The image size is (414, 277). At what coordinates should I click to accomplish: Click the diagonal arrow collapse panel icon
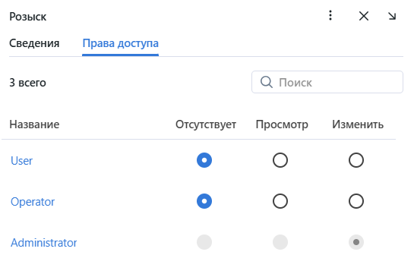(392, 16)
